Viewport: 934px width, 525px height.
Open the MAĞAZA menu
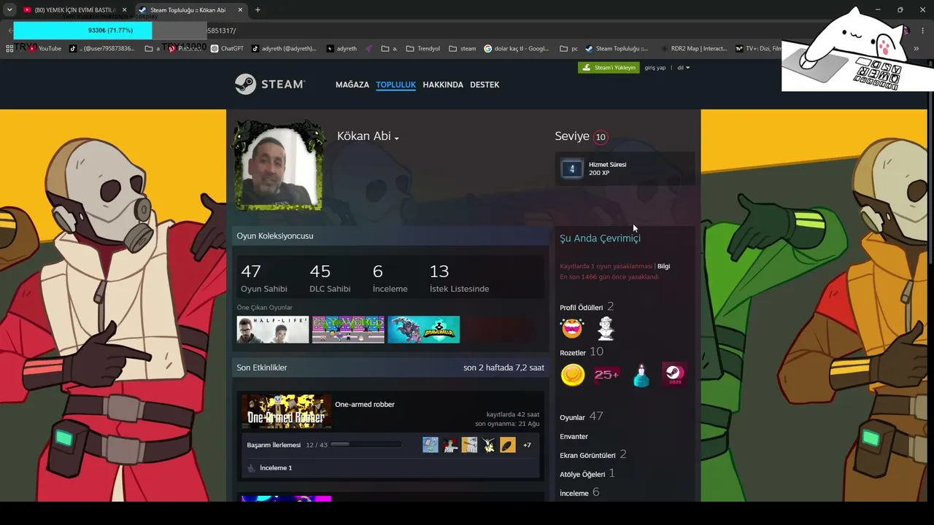(352, 85)
